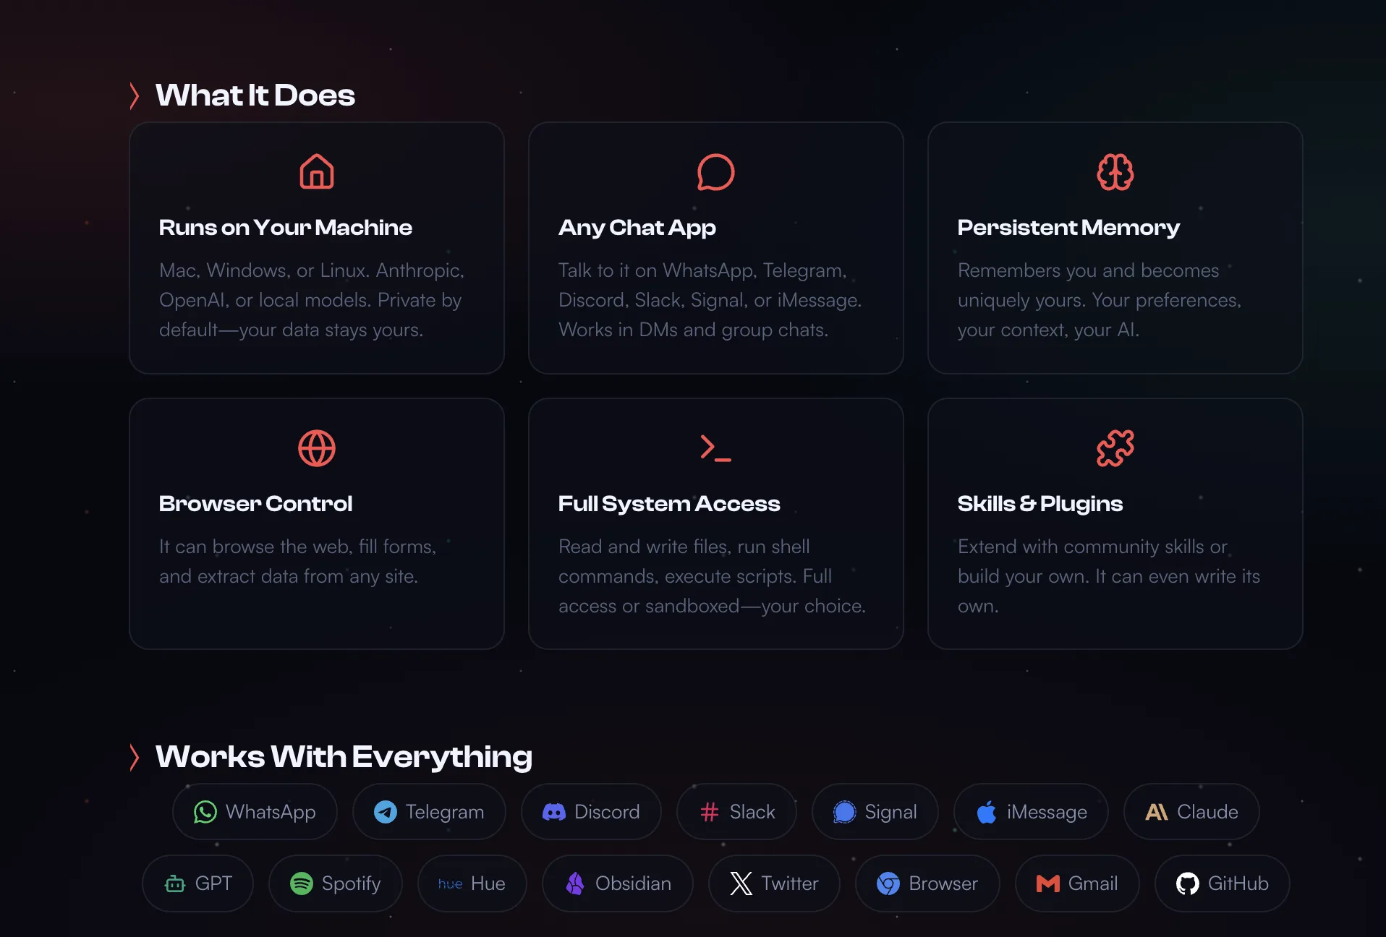Click the chevron beside Works With Everything heading
The image size is (1386, 937).
click(134, 757)
